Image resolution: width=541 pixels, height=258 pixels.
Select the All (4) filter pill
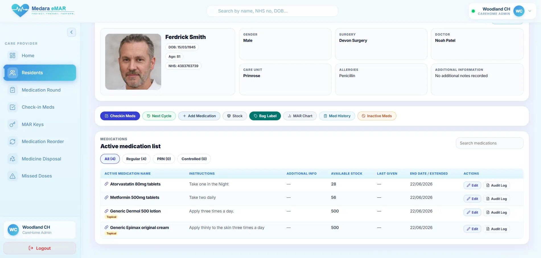pos(110,159)
